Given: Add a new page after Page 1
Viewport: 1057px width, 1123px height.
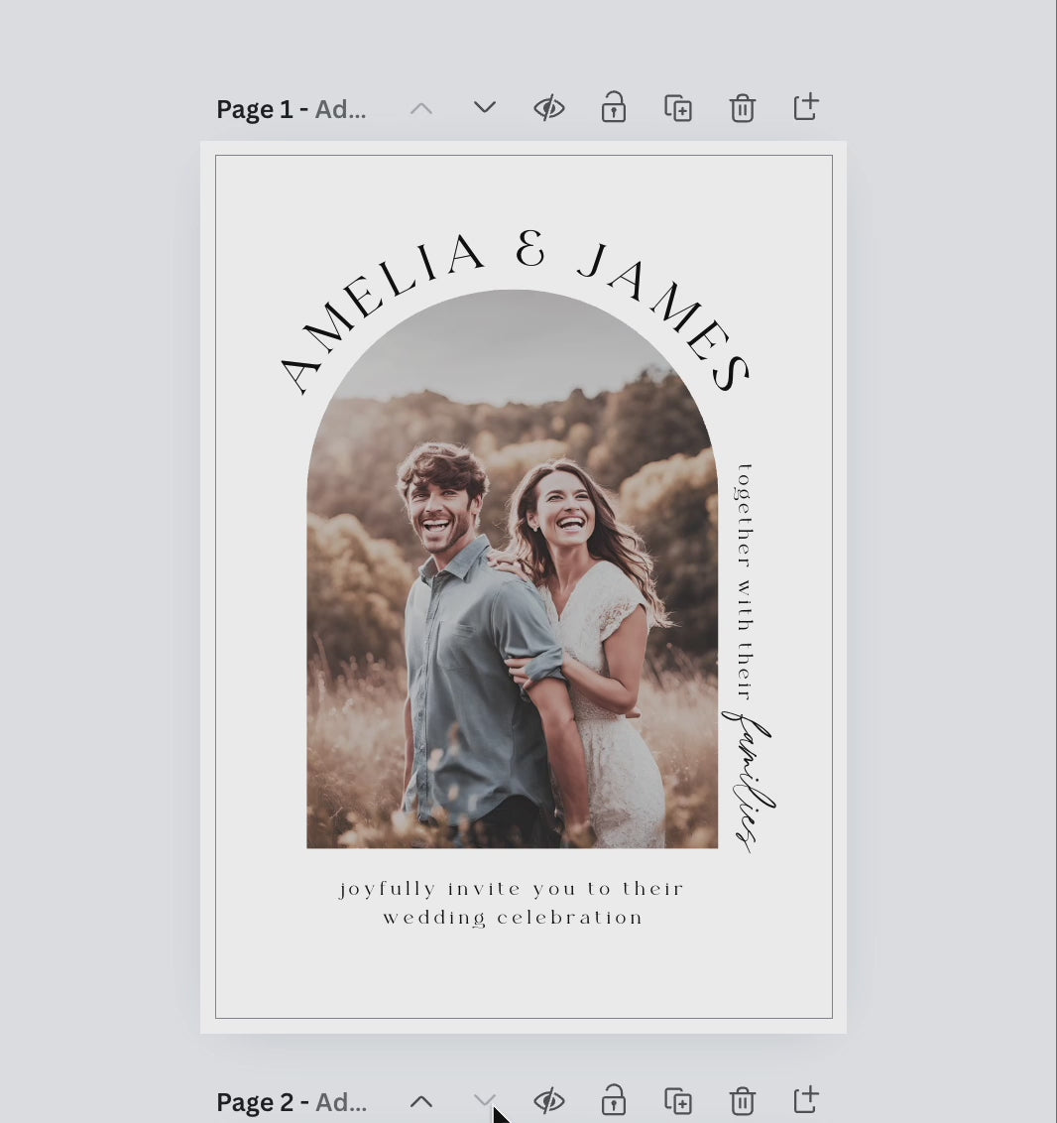Looking at the screenshot, I should 806,107.
